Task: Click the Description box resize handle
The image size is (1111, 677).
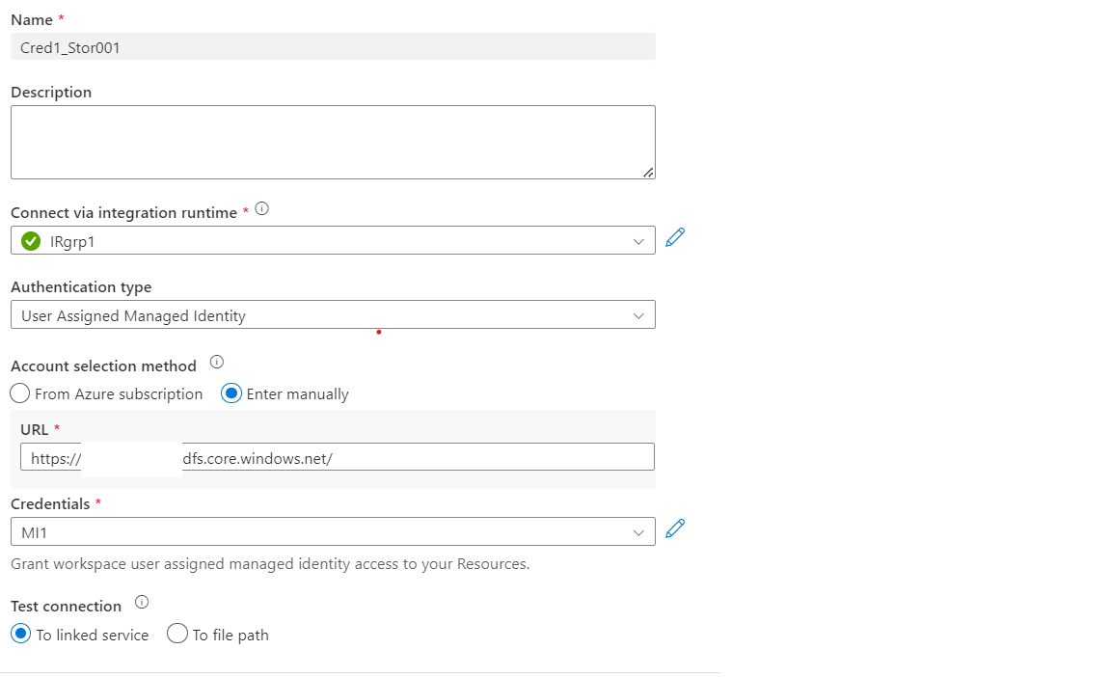Action: [650, 172]
